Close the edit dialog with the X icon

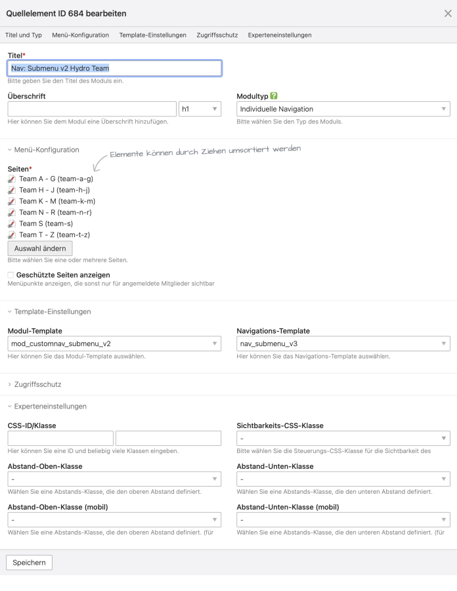448,13
